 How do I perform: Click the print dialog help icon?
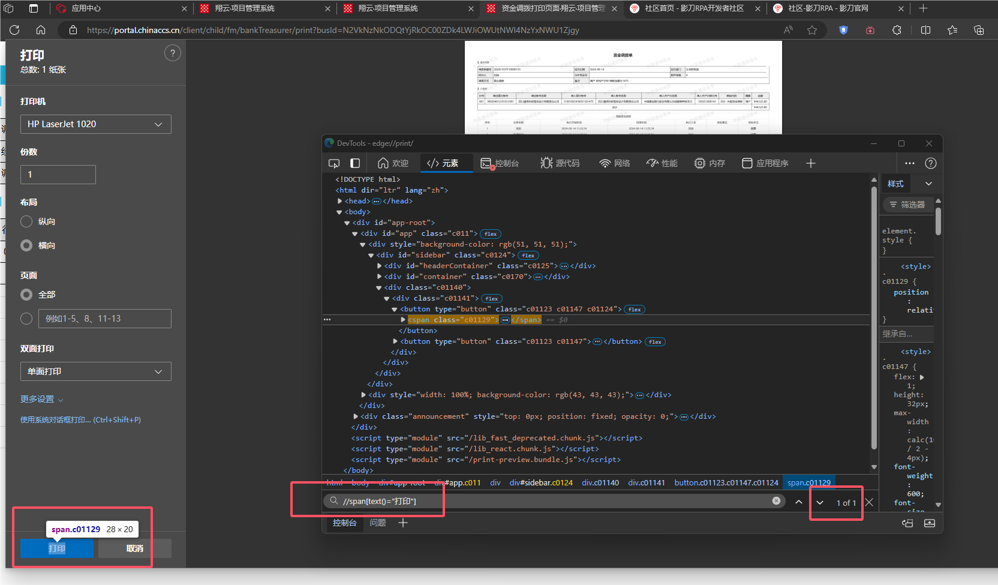pos(172,53)
